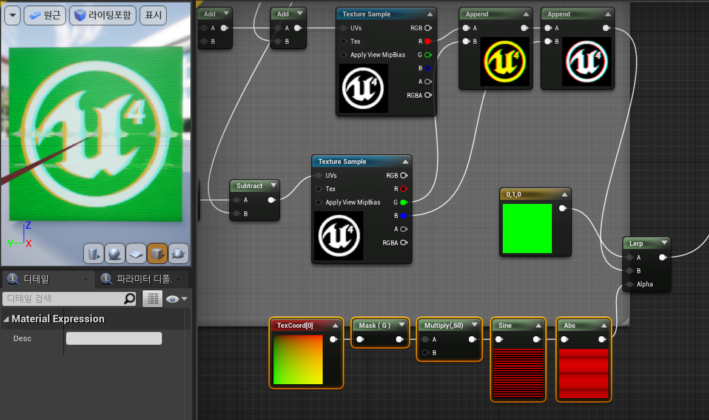The image size is (709, 420).
Task: Click the Desc text input field
Action: pyautogui.click(x=114, y=339)
